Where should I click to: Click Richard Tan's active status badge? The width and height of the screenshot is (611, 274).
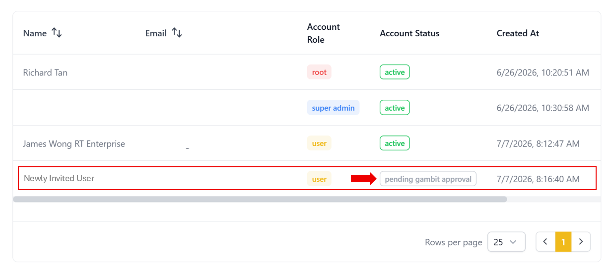click(x=395, y=72)
